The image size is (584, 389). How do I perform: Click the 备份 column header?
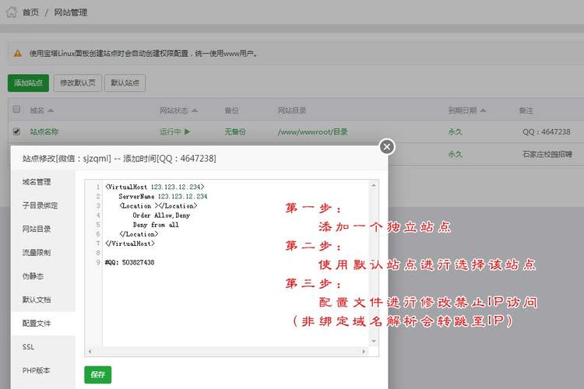coord(231,110)
